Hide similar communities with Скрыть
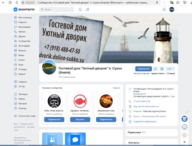The width and height of the screenshot is (192, 146). 116,88
